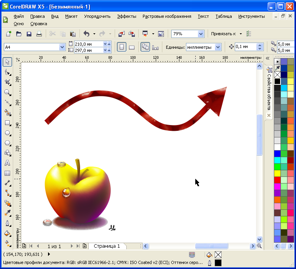Apply layout to all pages
This screenshot has height=269, width=296.
pos(145,47)
